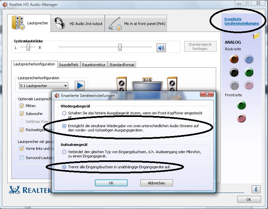Click the blue rear audio jack
The width and height of the screenshot is (268, 209).
(249, 59)
